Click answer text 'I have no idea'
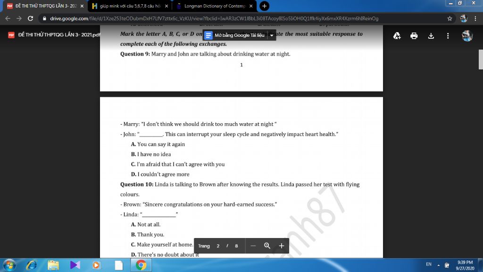 [x=154, y=154]
